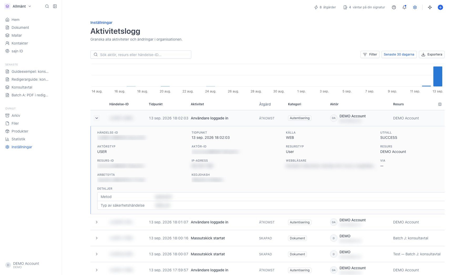
Task: Click the Filter button
Action: [x=370, y=54]
